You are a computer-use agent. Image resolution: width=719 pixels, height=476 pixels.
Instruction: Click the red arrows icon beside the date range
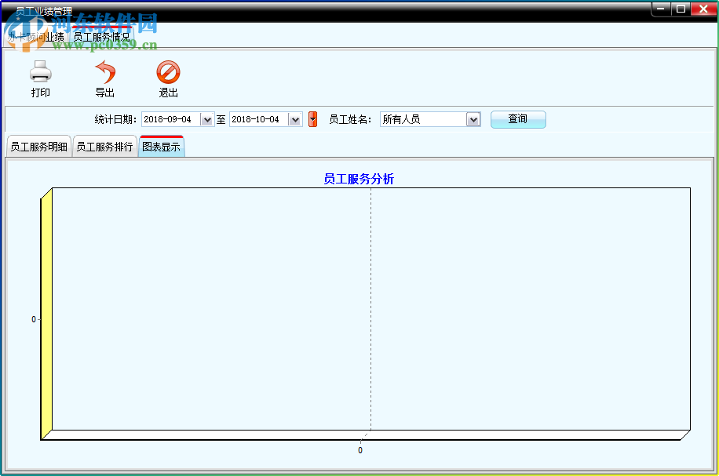click(x=312, y=118)
